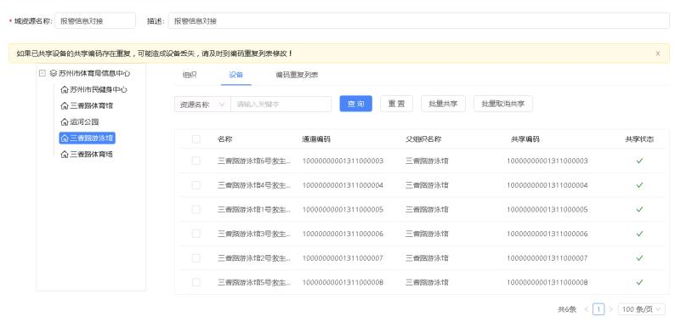Viewport: 675px width, 322px height.
Task: Check the row for 三香路游泳馆6号救生
Action: [196, 161]
